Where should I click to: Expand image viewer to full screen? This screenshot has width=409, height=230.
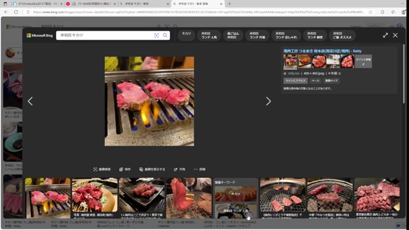(385, 35)
